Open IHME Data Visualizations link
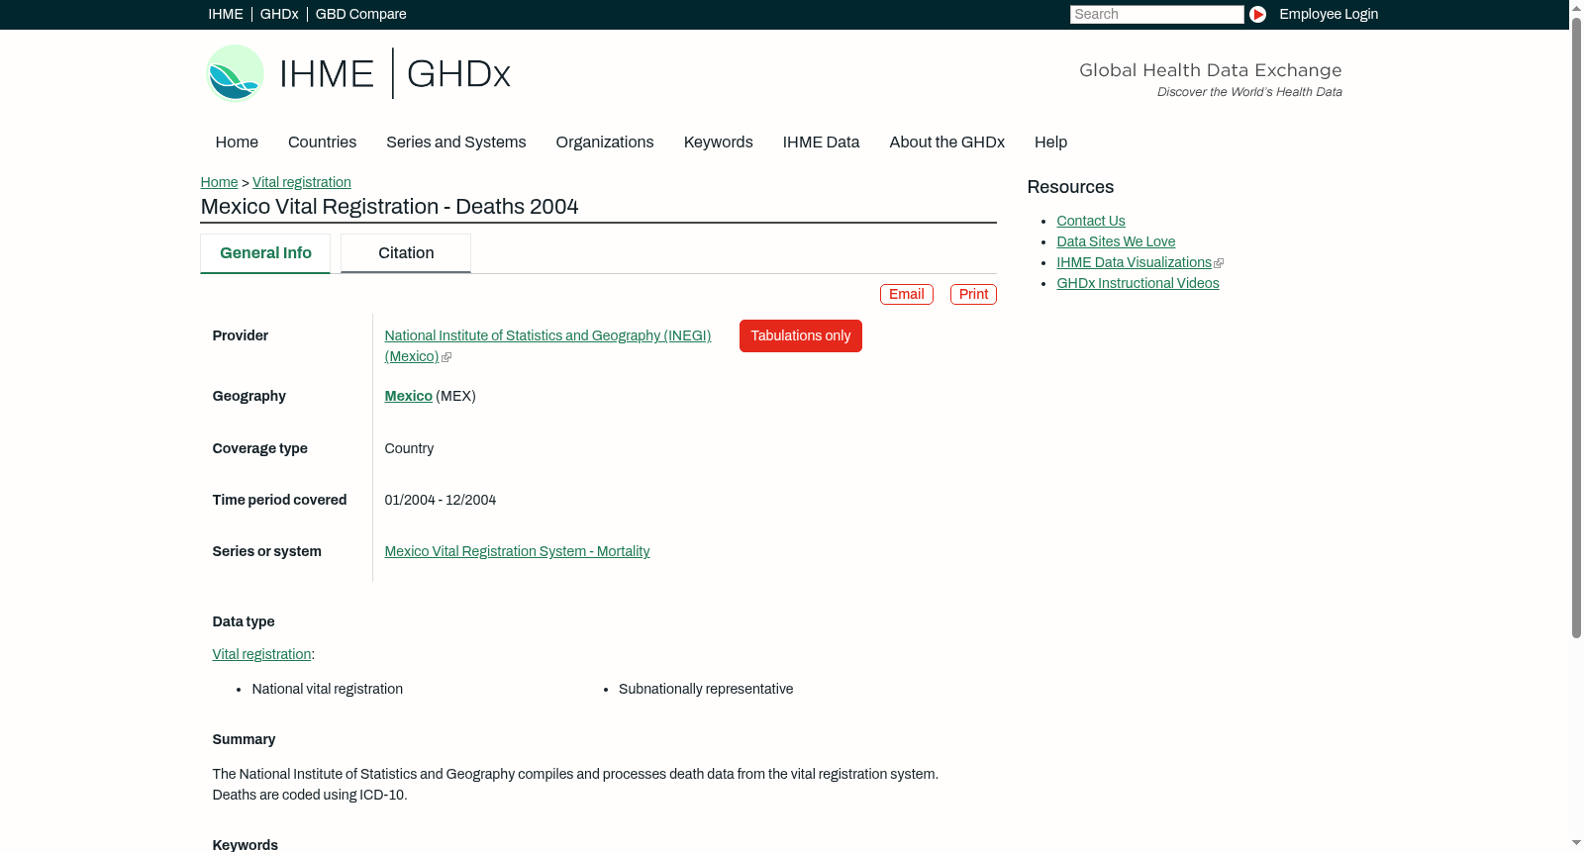Image resolution: width=1584 pixels, height=852 pixels. point(1134,262)
